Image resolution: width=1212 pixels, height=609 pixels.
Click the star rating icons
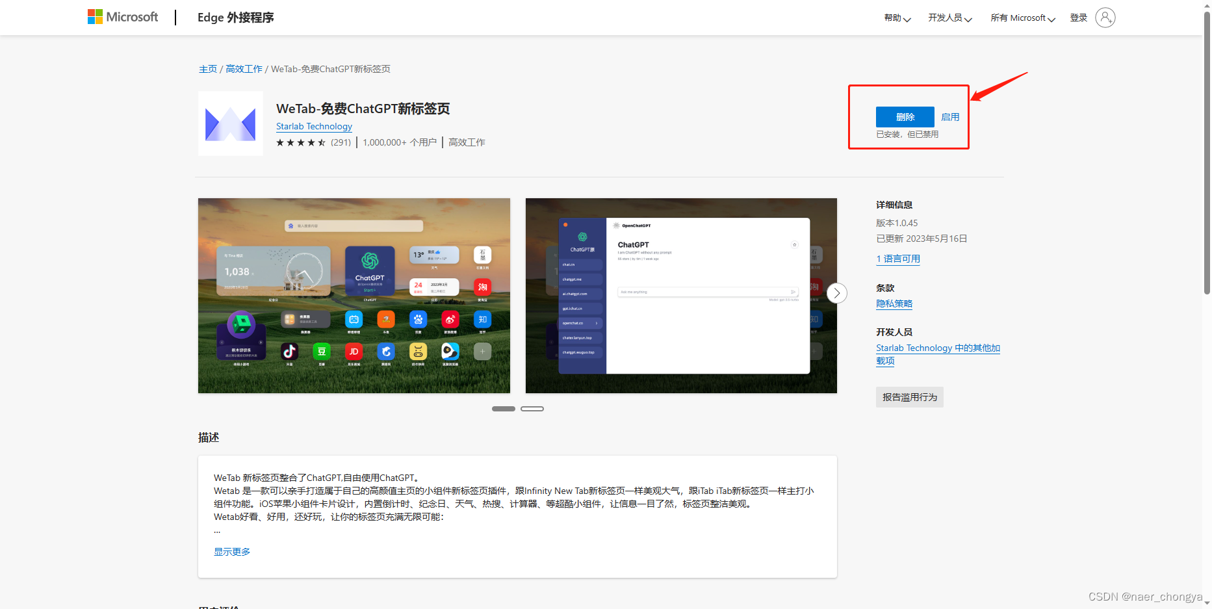[x=301, y=142]
